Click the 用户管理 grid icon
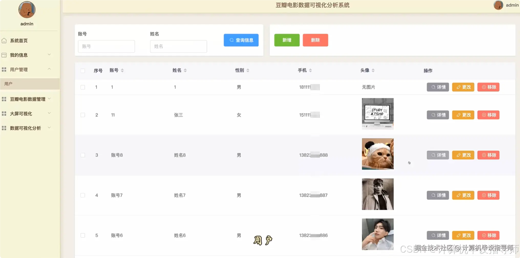This screenshot has width=520, height=258. point(4,69)
